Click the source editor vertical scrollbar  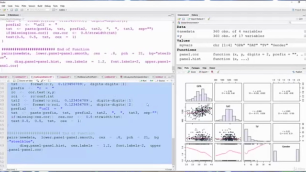[173, 125]
